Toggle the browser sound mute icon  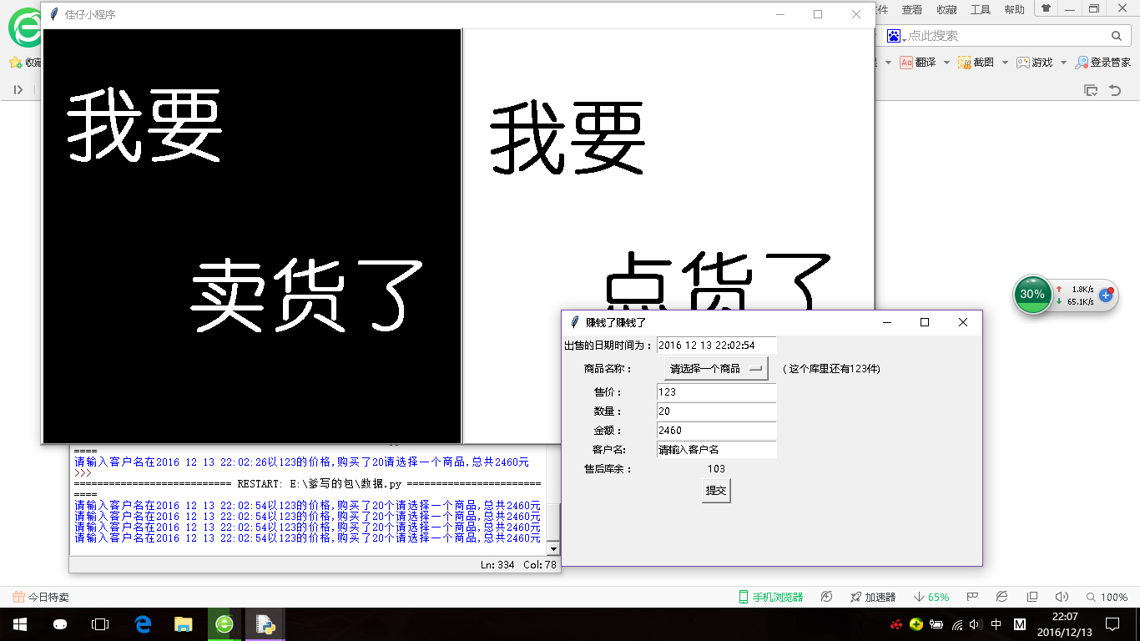[x=1061, y=597]
